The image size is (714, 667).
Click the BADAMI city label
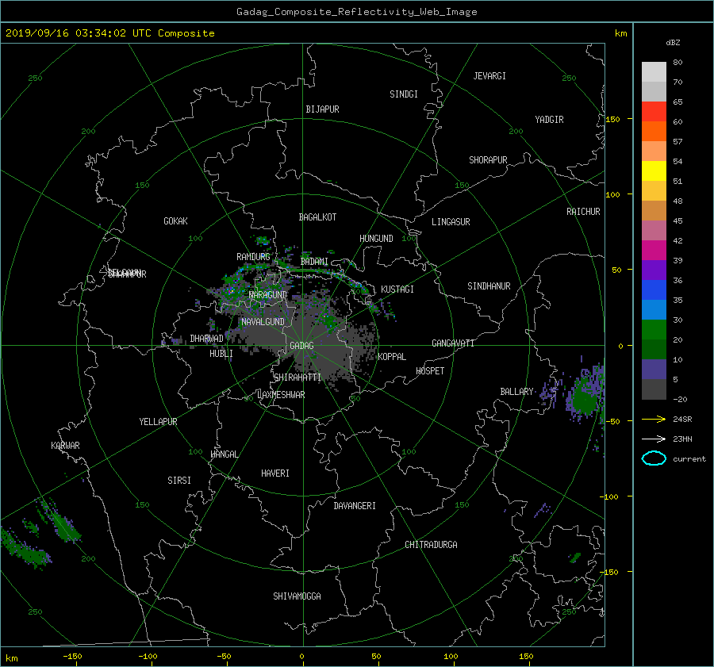point(314,262)
